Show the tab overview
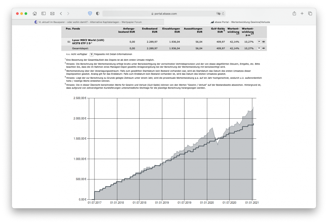 [310, 13]
